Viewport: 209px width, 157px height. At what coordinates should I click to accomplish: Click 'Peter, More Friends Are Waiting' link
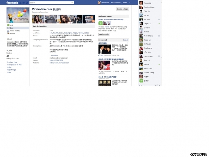point(111,20)
